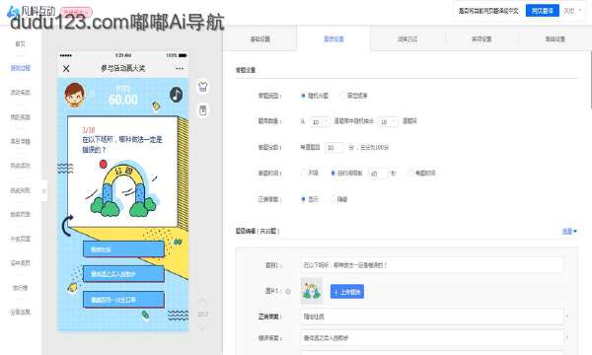Click the T-shirt skin icon beside phone preview

[x=202, y=87]
